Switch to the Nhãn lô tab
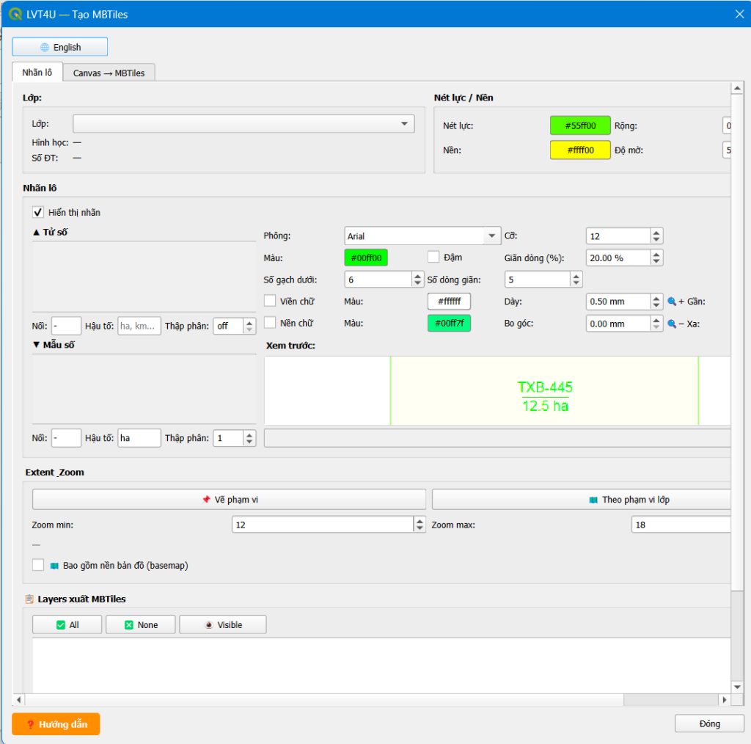Screen dimensions: 751x744 click(x=37, y=73)
